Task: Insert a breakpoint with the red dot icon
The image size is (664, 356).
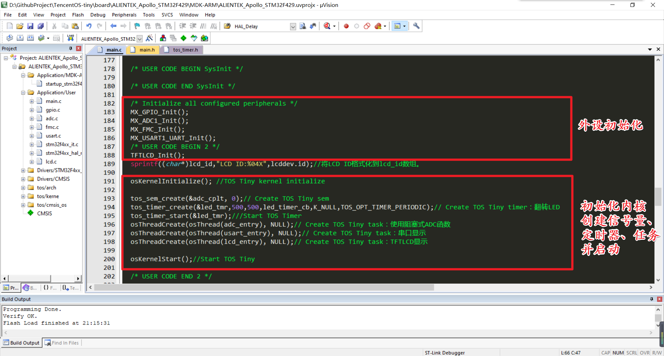Action: pos(346,26)
